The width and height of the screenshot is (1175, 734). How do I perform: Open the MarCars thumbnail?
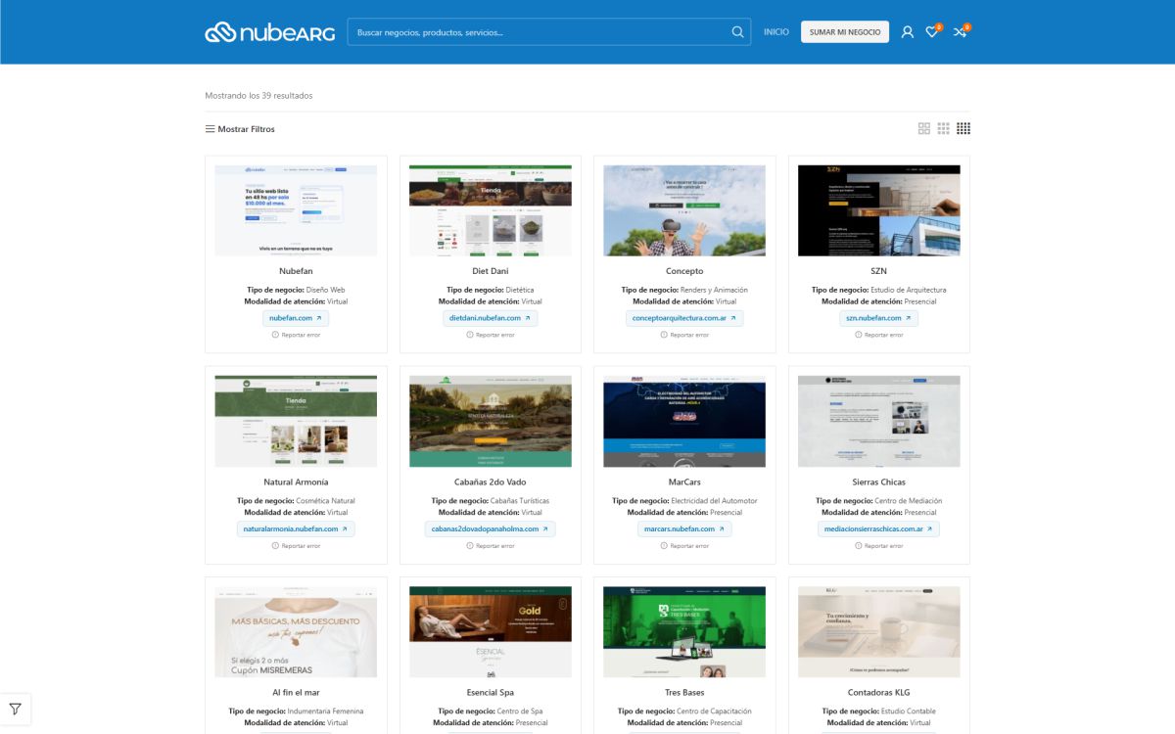pos(684,421)
